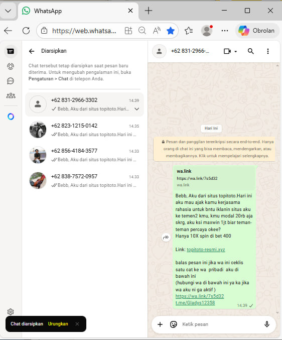Open contact profile avatar in chat header
This screenshot has height=340, width=282.
coord(159,51)
